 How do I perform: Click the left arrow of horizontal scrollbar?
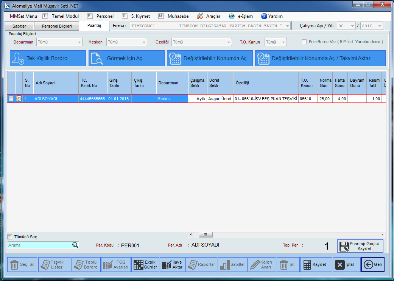(x=191, y=234)
